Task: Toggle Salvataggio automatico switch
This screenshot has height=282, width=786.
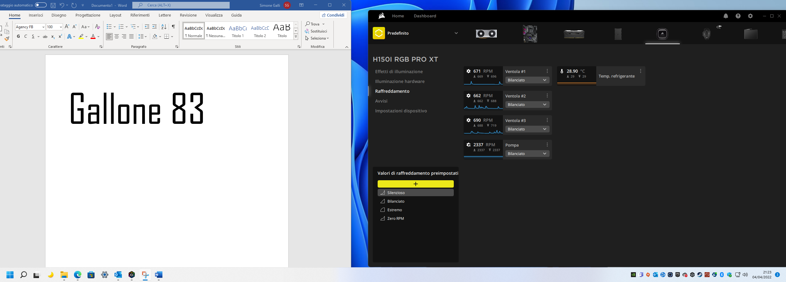Action: point(41,5)
